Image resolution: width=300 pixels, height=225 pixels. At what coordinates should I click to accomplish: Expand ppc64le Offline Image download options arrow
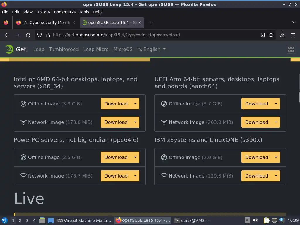[135, 157]
